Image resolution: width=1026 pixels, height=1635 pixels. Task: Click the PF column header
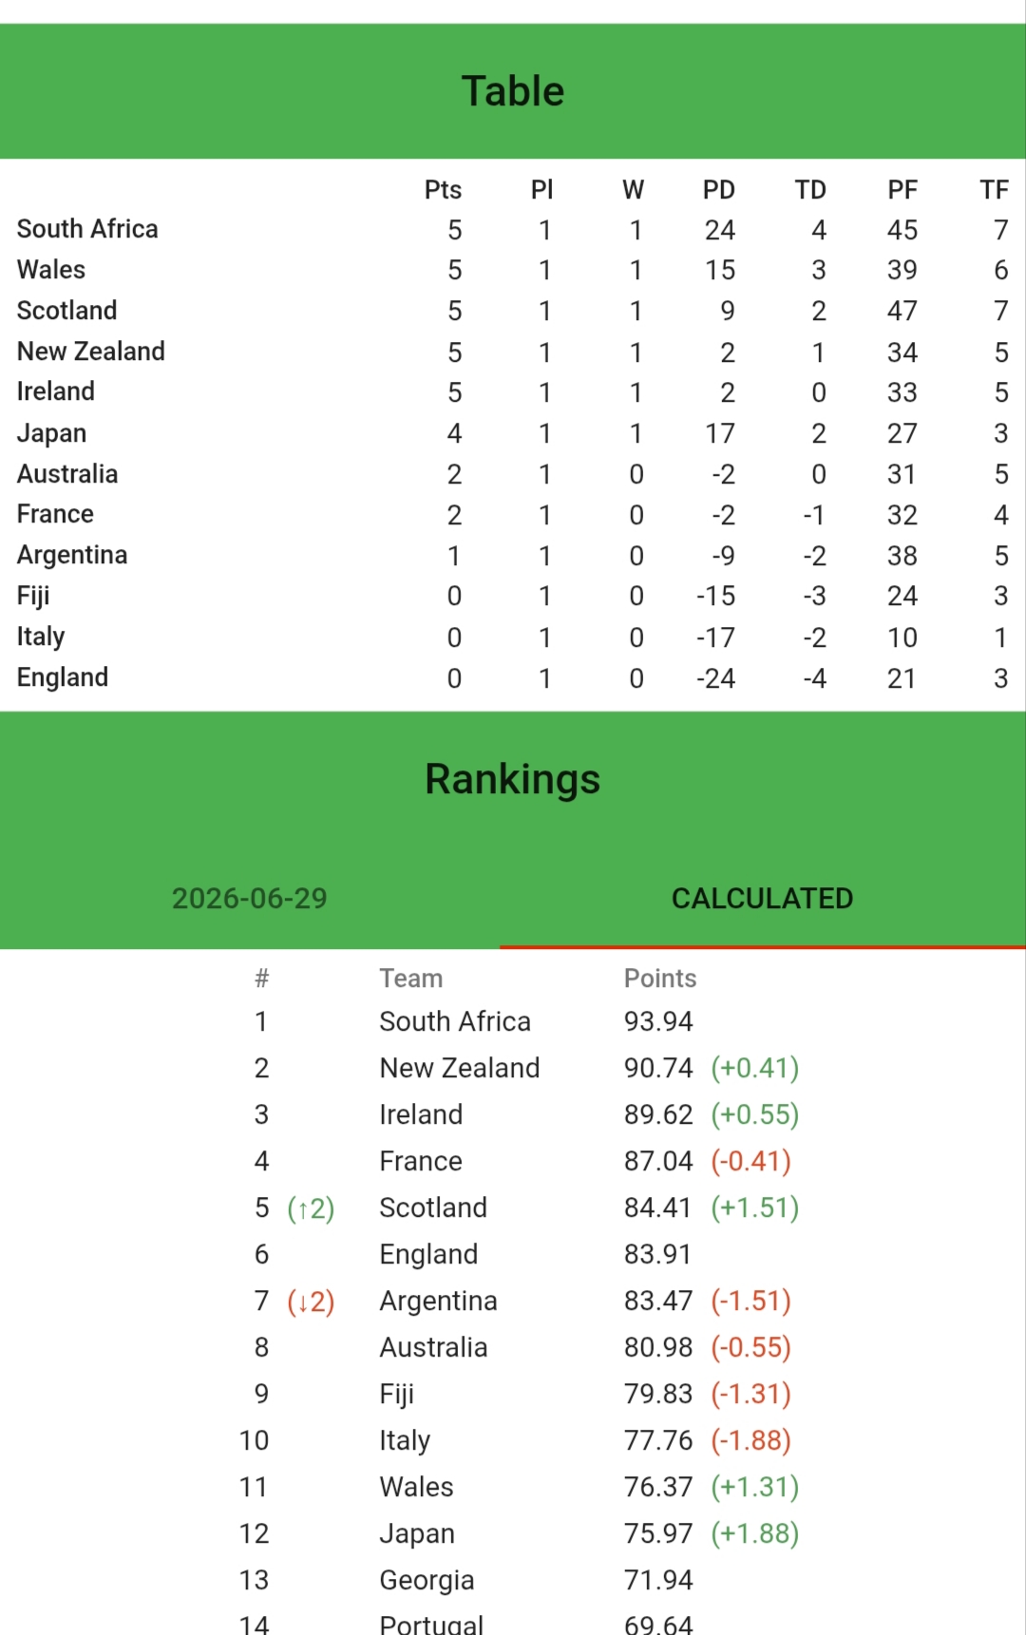pyautogui.click(x=902, y=190)
